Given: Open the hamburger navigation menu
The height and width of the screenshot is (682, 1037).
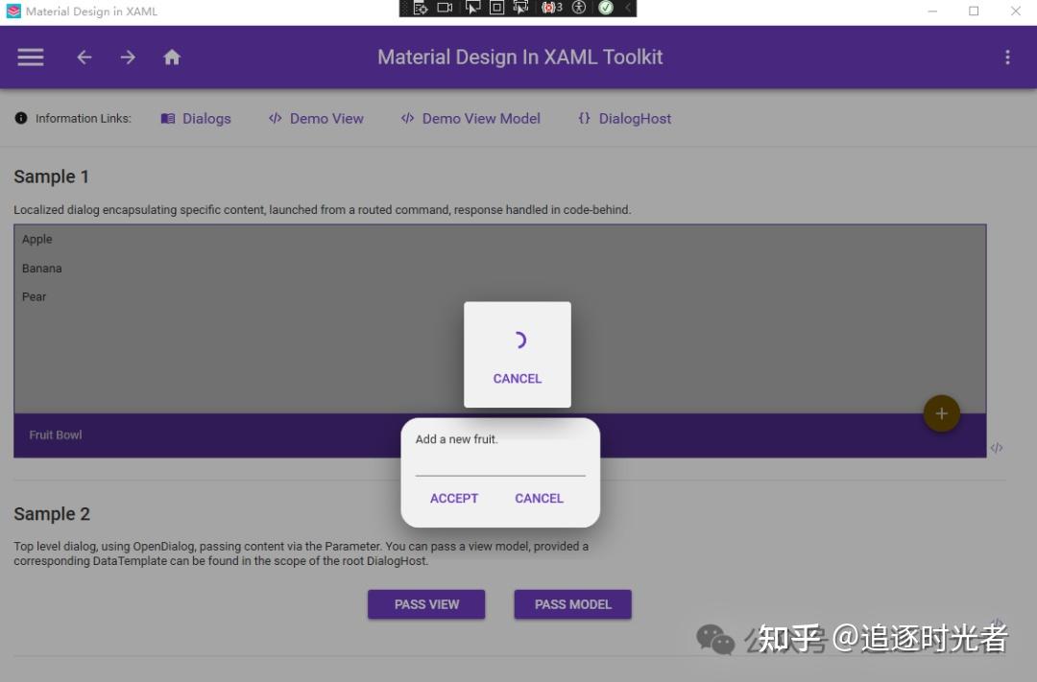Looking at the screenshot, I should pos(30,57).
